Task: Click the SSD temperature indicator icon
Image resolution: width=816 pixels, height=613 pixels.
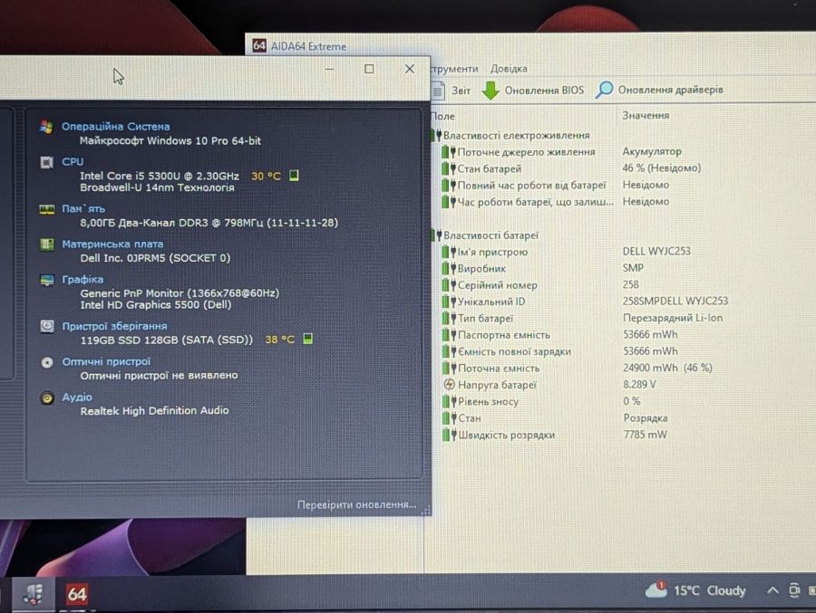Action: coord(308,339)
